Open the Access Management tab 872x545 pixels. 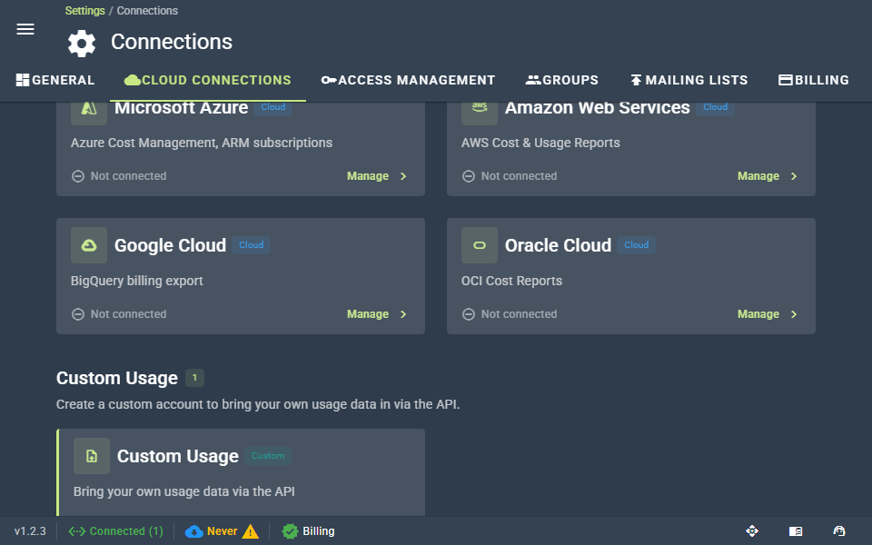408,80
